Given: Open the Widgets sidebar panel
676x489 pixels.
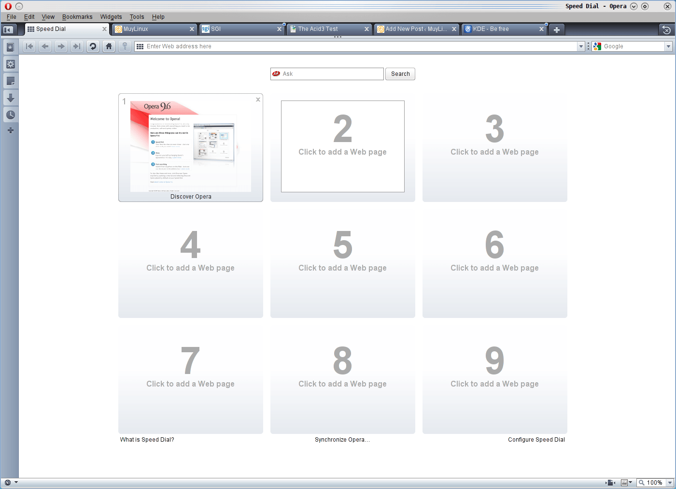Looking at the screenshot, I should (10, 64).
